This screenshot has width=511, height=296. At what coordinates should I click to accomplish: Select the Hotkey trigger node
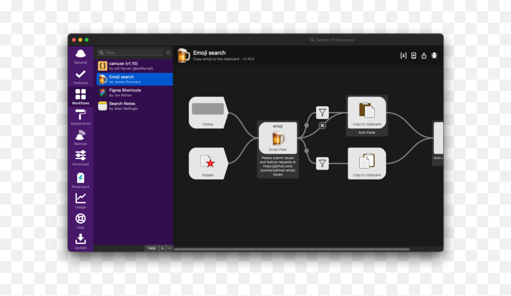pos(208,112)
